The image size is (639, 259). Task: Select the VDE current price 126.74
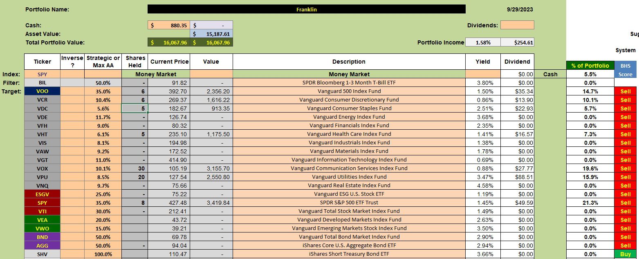coord(169,117)
